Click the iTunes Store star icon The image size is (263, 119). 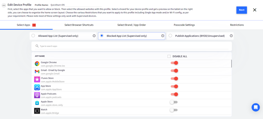click(37, 79)
